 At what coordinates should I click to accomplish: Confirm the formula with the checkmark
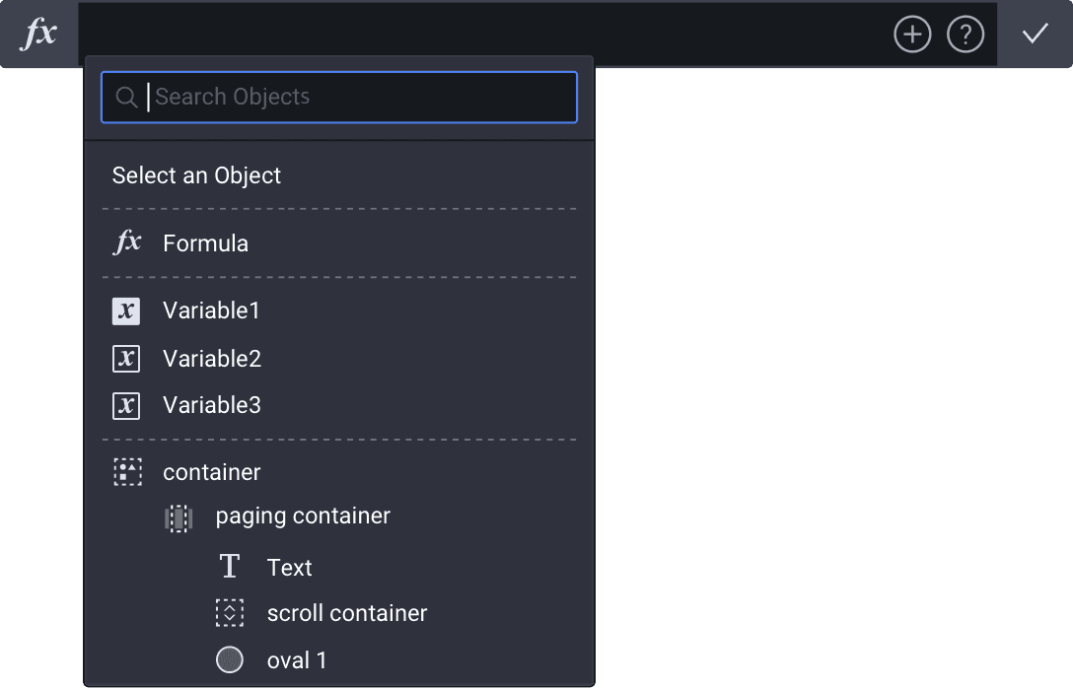coord(1036,34)
